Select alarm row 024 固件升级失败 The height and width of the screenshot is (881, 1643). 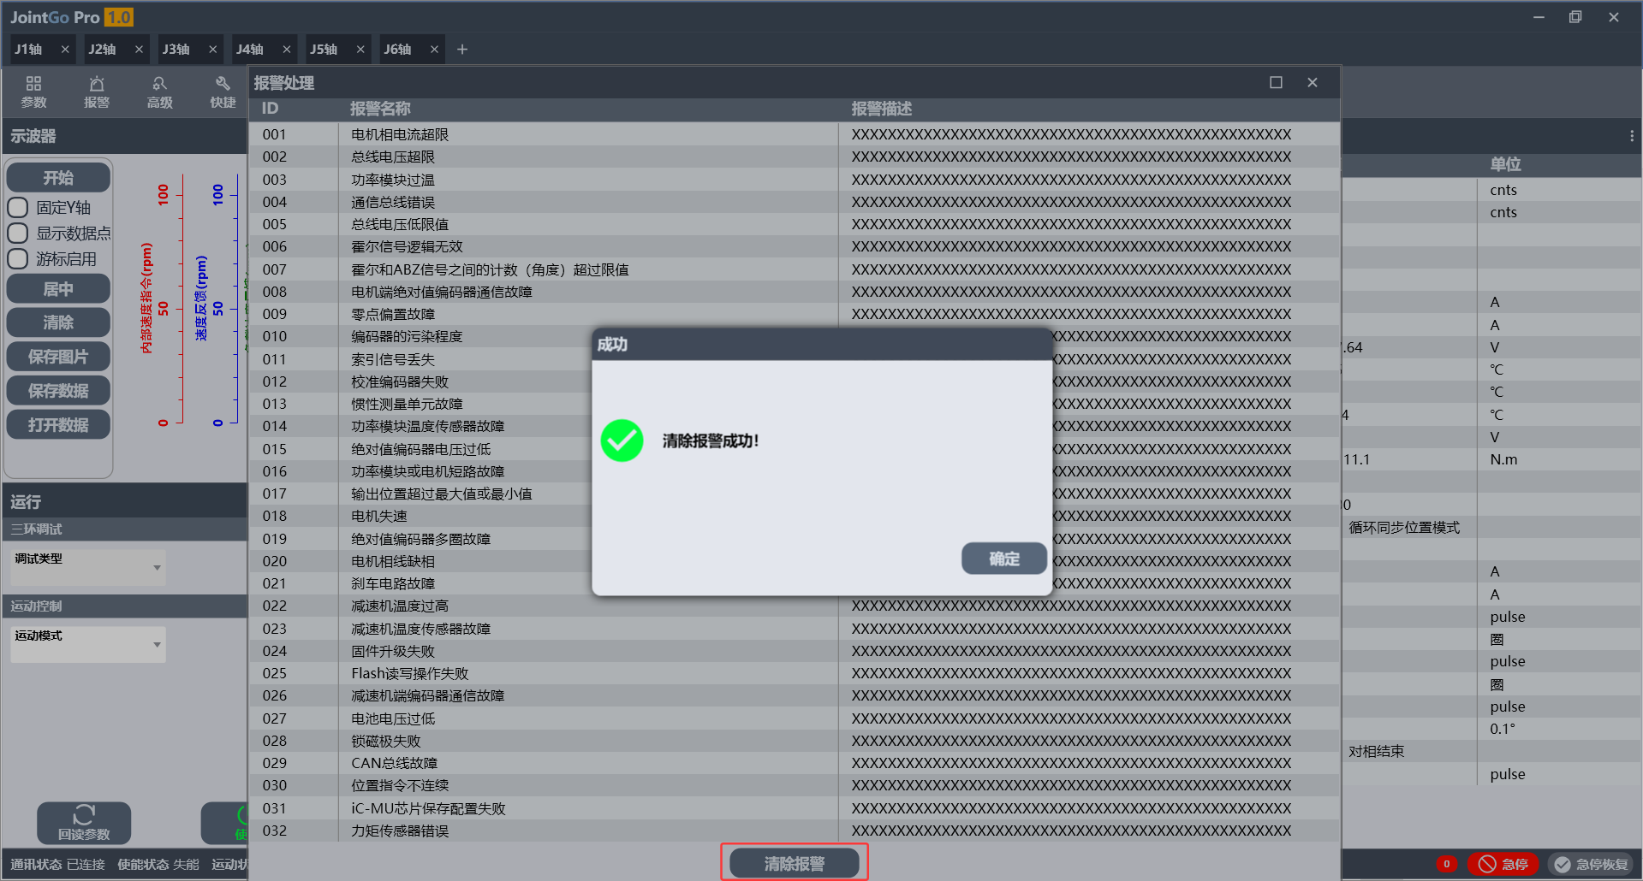795,651
